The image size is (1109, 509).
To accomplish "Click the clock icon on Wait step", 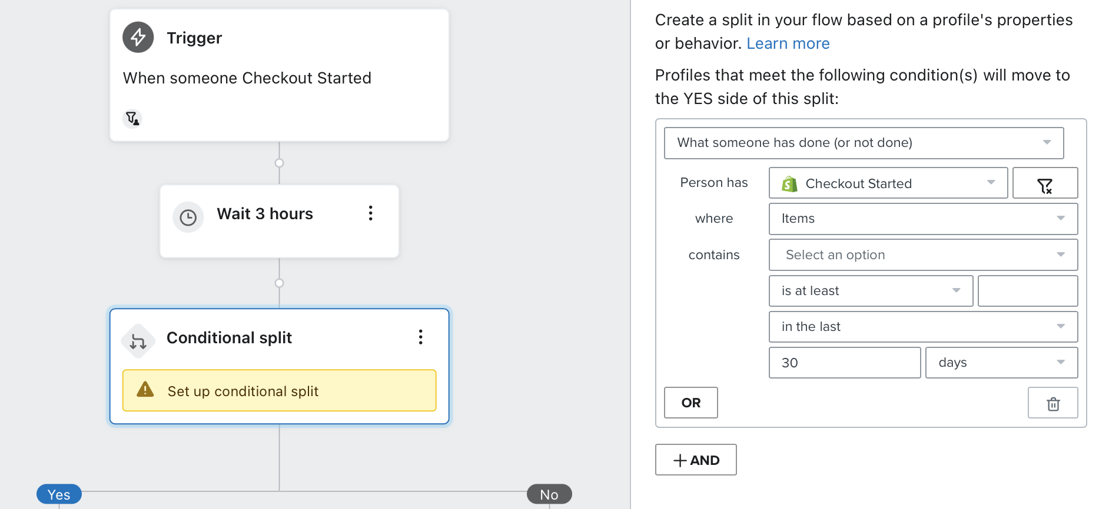I will [188, 218].
